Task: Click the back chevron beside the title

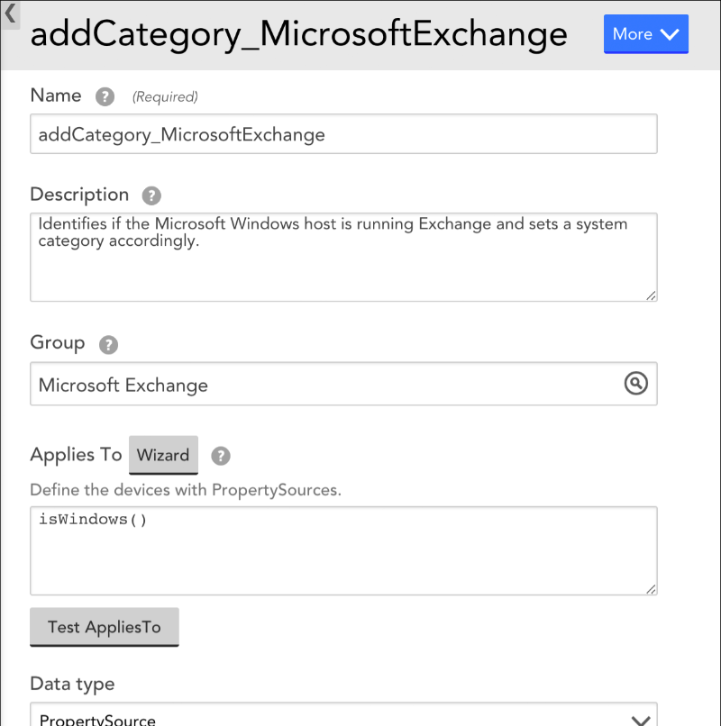Action: [10, 14]
